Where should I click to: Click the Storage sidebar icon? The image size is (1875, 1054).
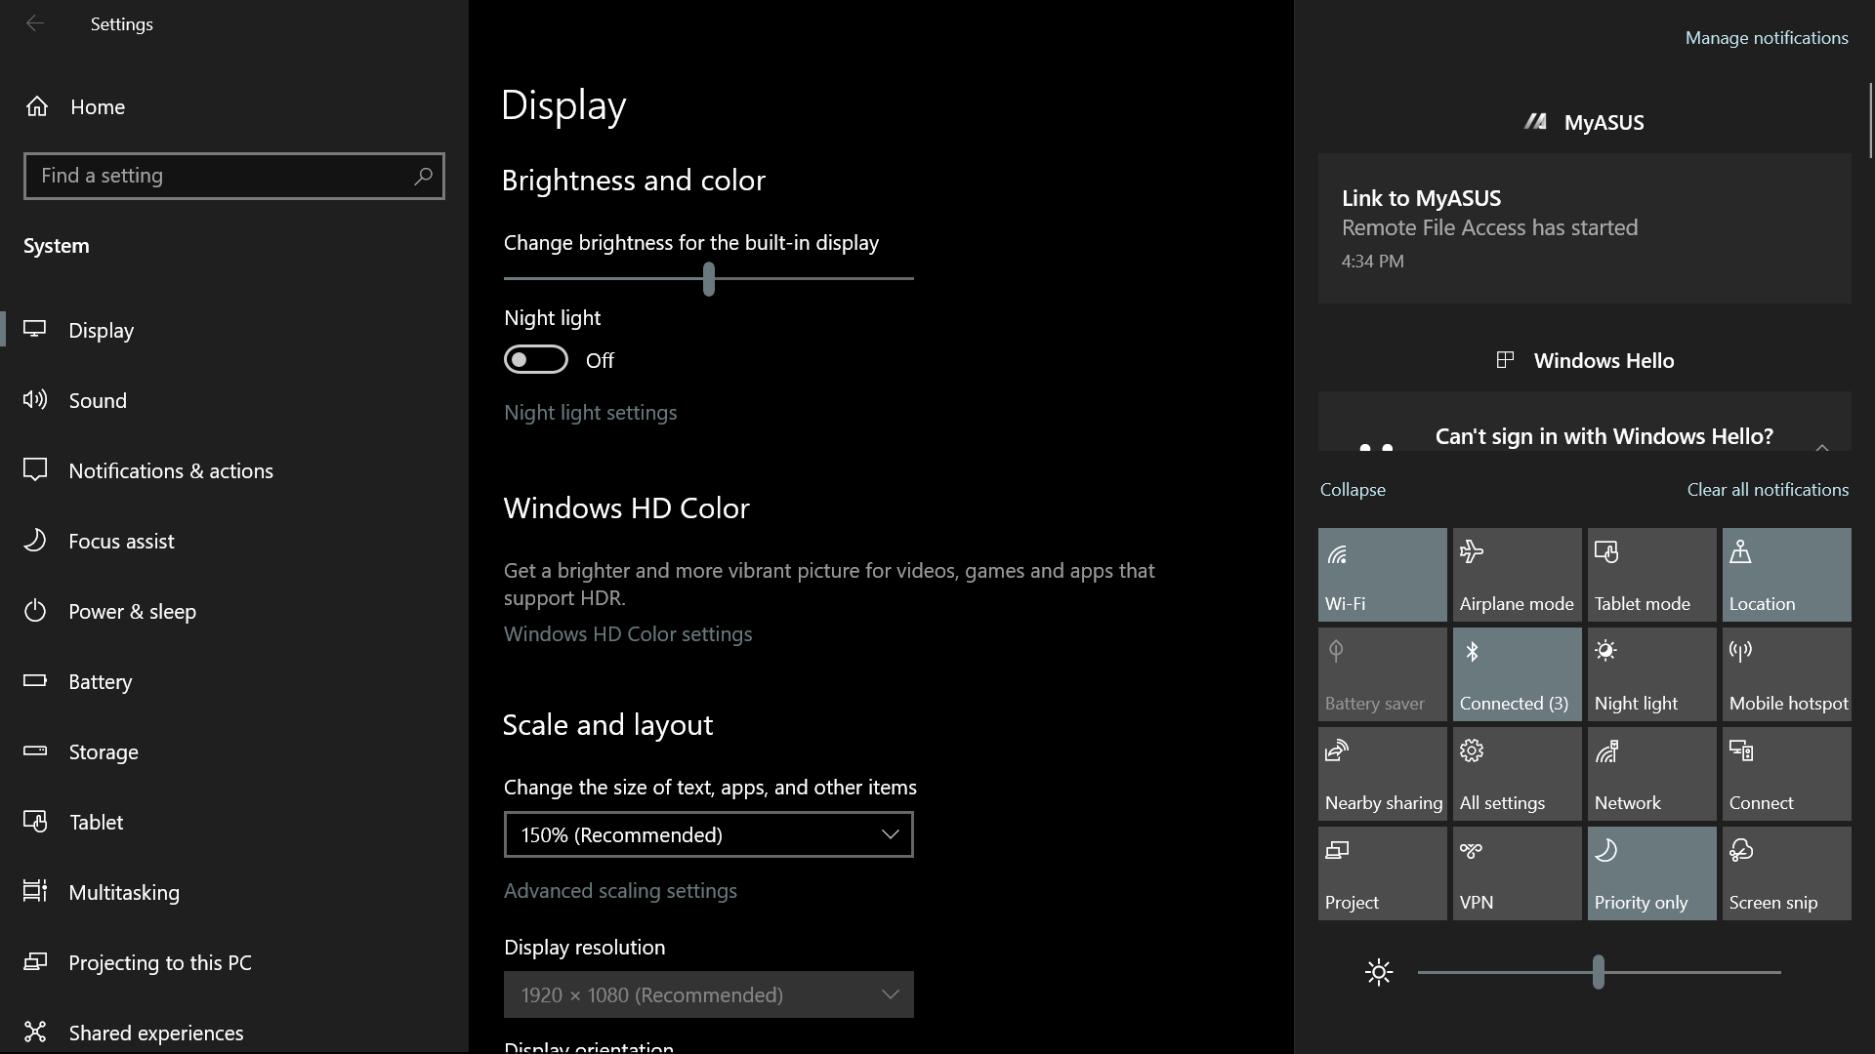[x=35, y=750]
